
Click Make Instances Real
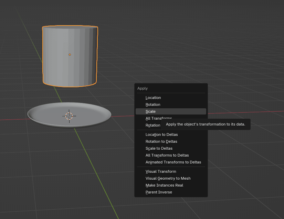(x=164, y=185)
